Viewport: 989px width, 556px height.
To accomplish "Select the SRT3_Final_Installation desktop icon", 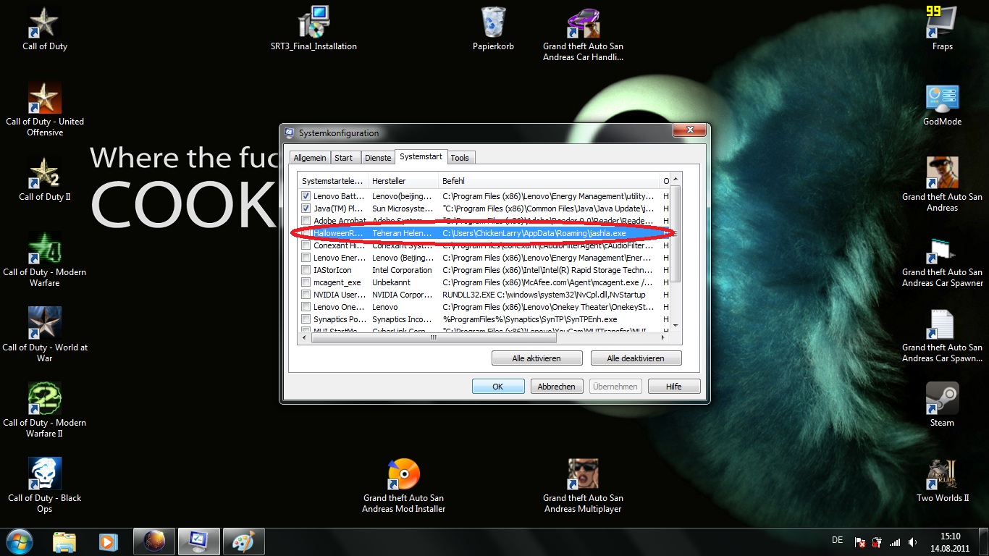I will click(313, 29).
